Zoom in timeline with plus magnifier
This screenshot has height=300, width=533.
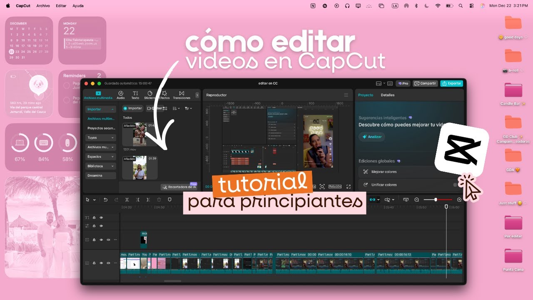pyautogui.click(x=459, y=200)
